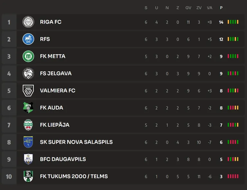Click the Valmiera FC shield logo
The width and height of the screenshot is (247, 190).
click(x=28, y=91)
